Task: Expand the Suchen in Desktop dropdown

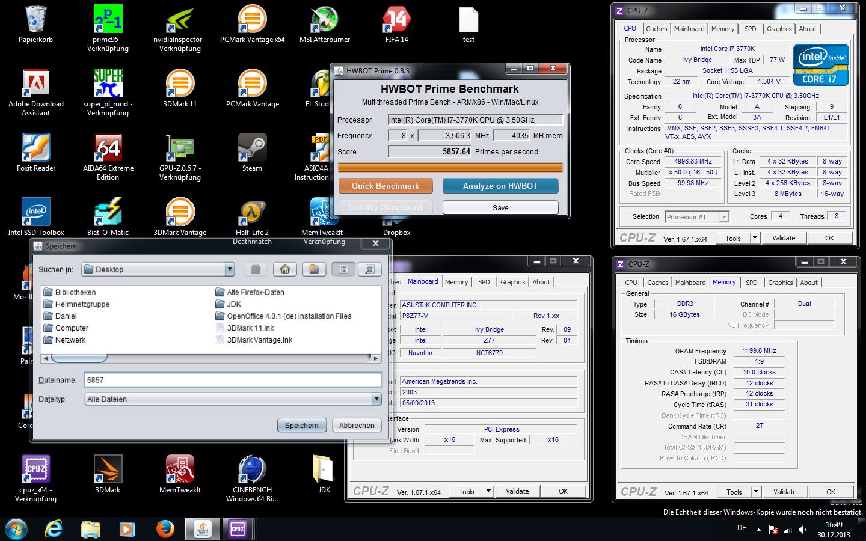Action: [x=230, y=269]
